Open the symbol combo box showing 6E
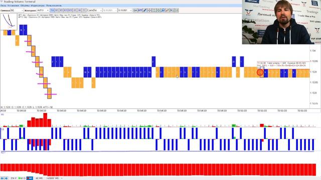This screenshot has width=321, height=180. coord(17,10)
